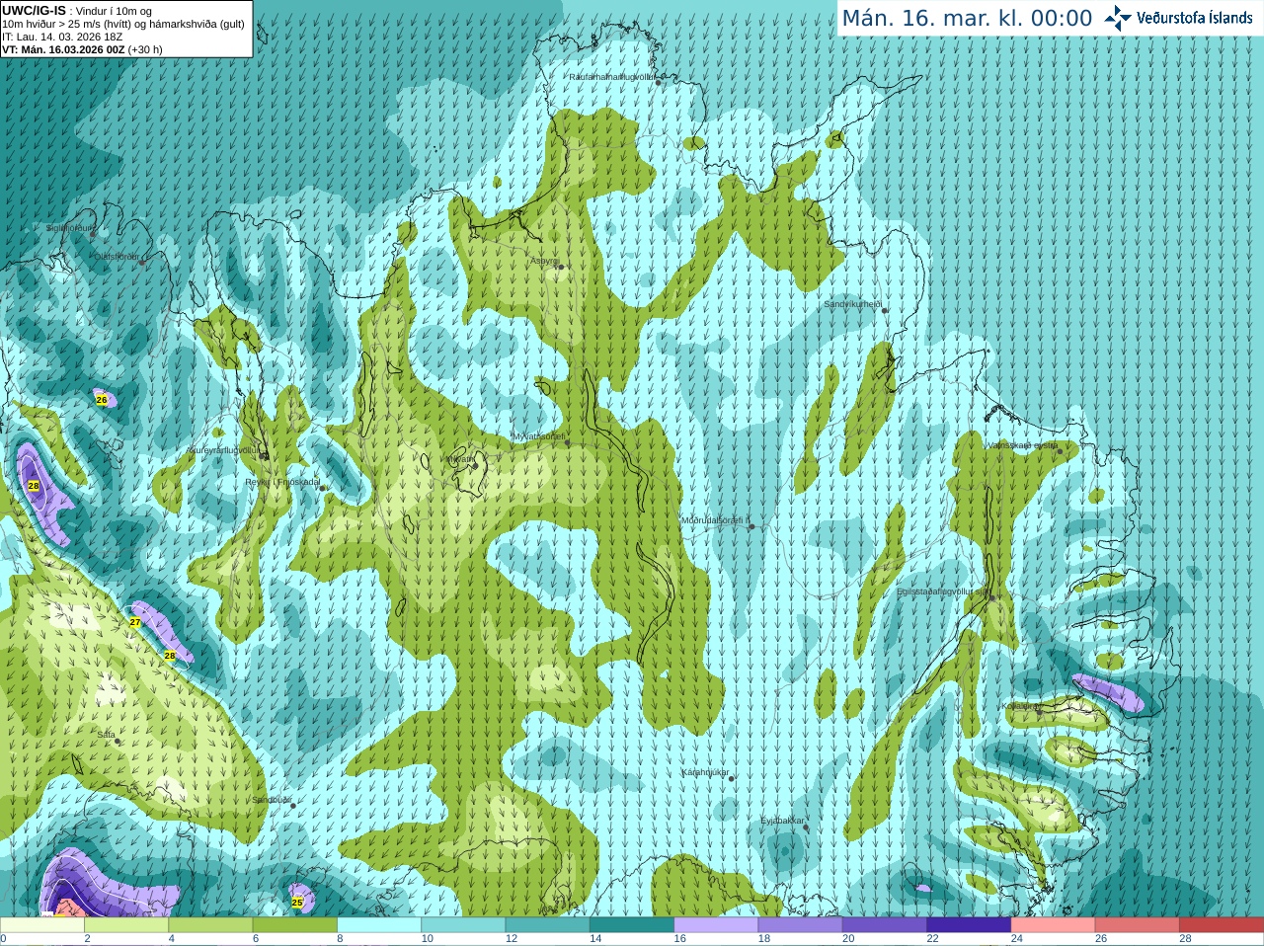The height and width of the screenshot is (946, 1264).
Task: Click the legend scale value 10
Action: click(427, 939)
